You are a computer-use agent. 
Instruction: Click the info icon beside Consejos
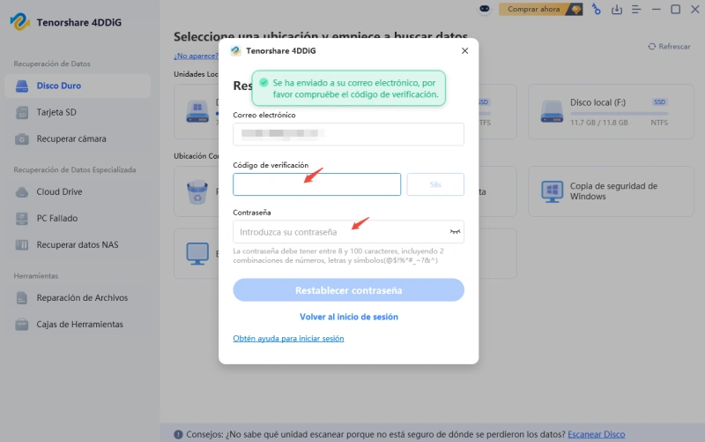click(x=178, y=434)
